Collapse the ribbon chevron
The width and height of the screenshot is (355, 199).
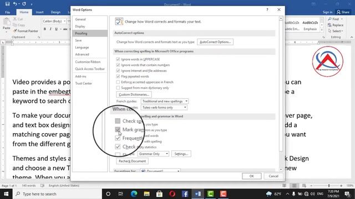click(x=351, y=37)
